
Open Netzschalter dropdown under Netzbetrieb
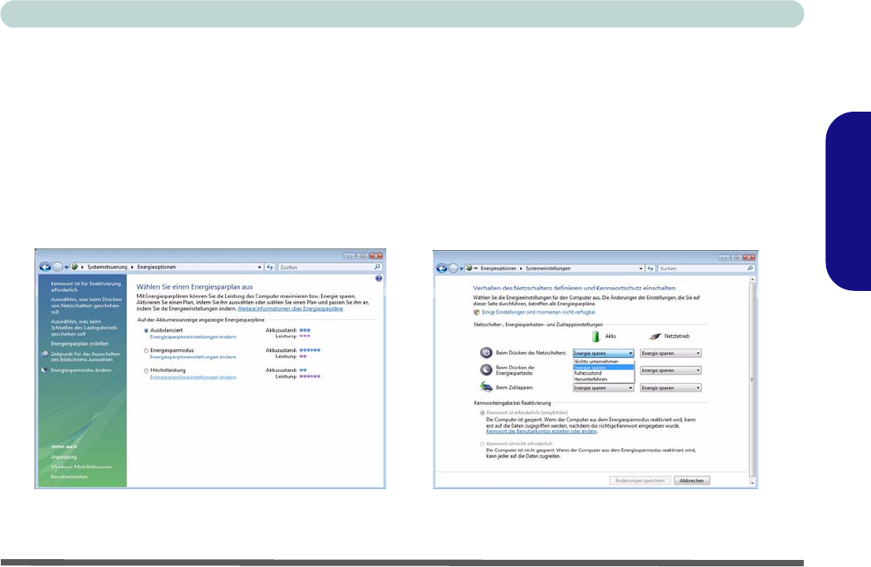(x=670, y=353)
